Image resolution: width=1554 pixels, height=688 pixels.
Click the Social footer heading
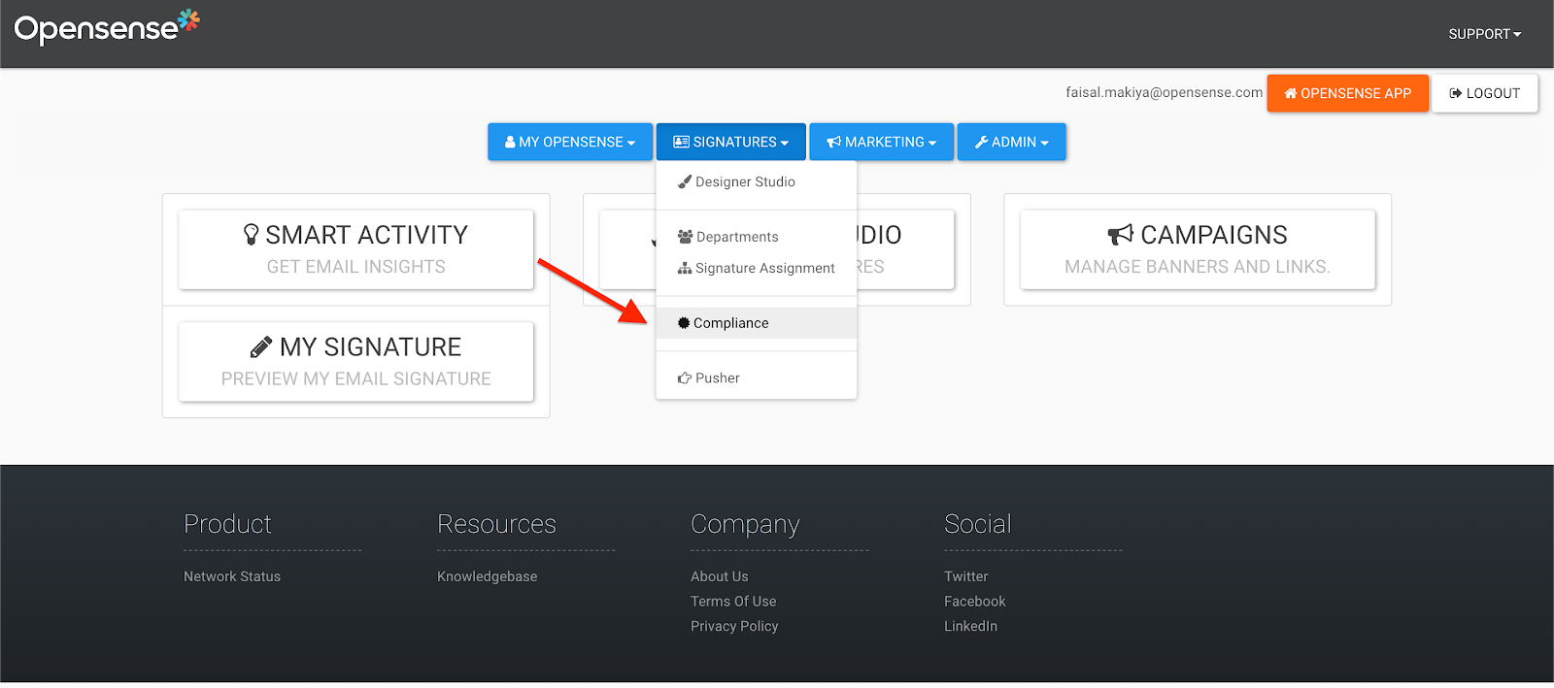coord(978,524)
